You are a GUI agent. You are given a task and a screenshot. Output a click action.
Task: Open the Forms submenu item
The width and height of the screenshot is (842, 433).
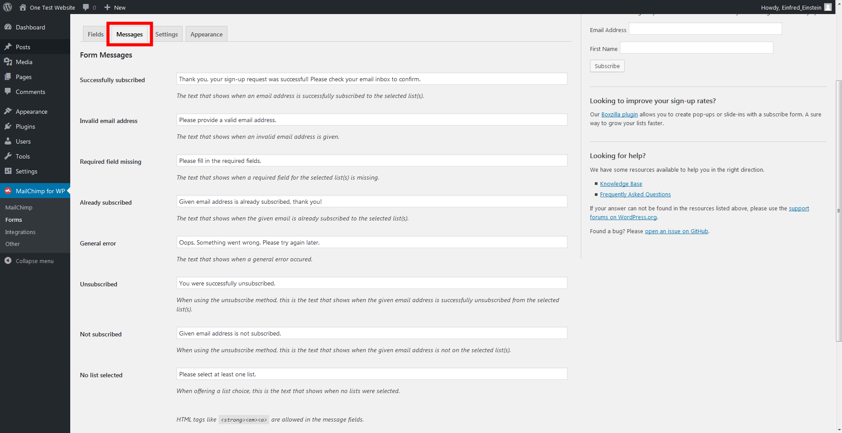click(14, 220)
